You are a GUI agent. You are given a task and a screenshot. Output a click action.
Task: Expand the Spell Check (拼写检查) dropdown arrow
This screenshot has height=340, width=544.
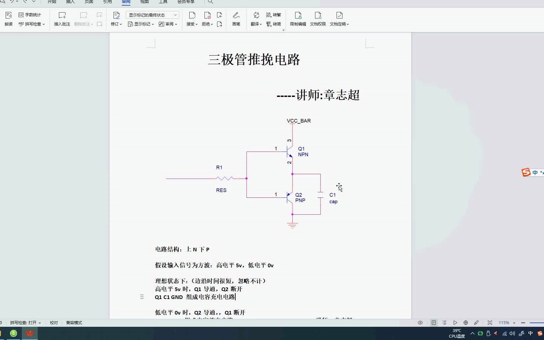tap(44, 24)
